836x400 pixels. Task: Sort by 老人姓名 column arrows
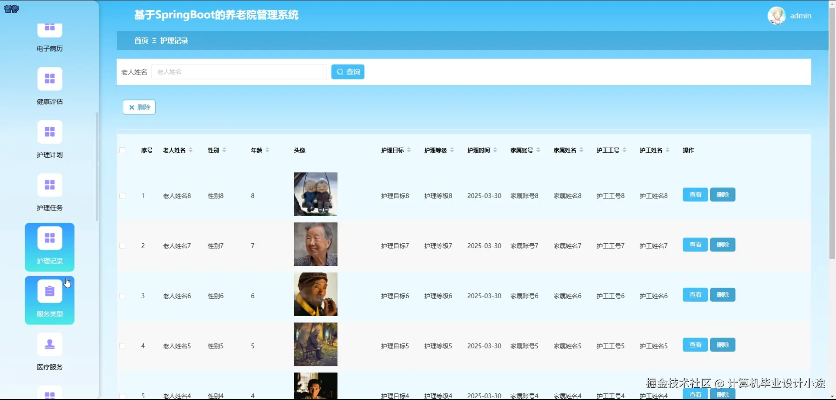pyautogui.click(x=191, y=150)
